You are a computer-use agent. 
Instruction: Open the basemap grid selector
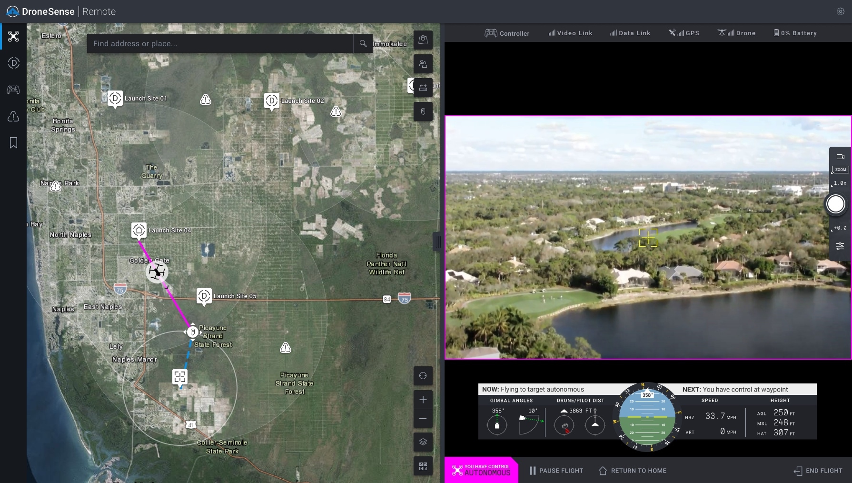423,466
